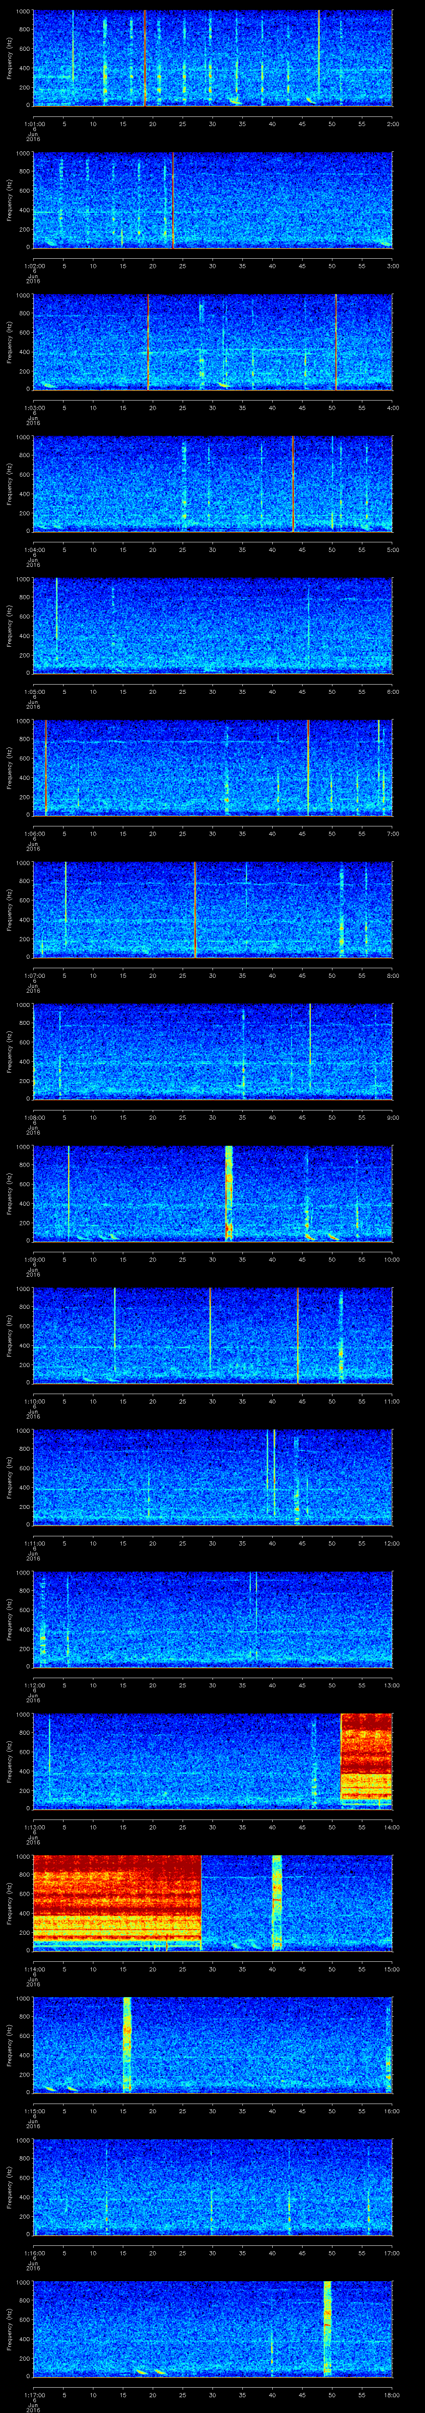Viewport: 425px width, 2413px height.
Task: Select the '16:00' end time label
Action: (391, 2110)
